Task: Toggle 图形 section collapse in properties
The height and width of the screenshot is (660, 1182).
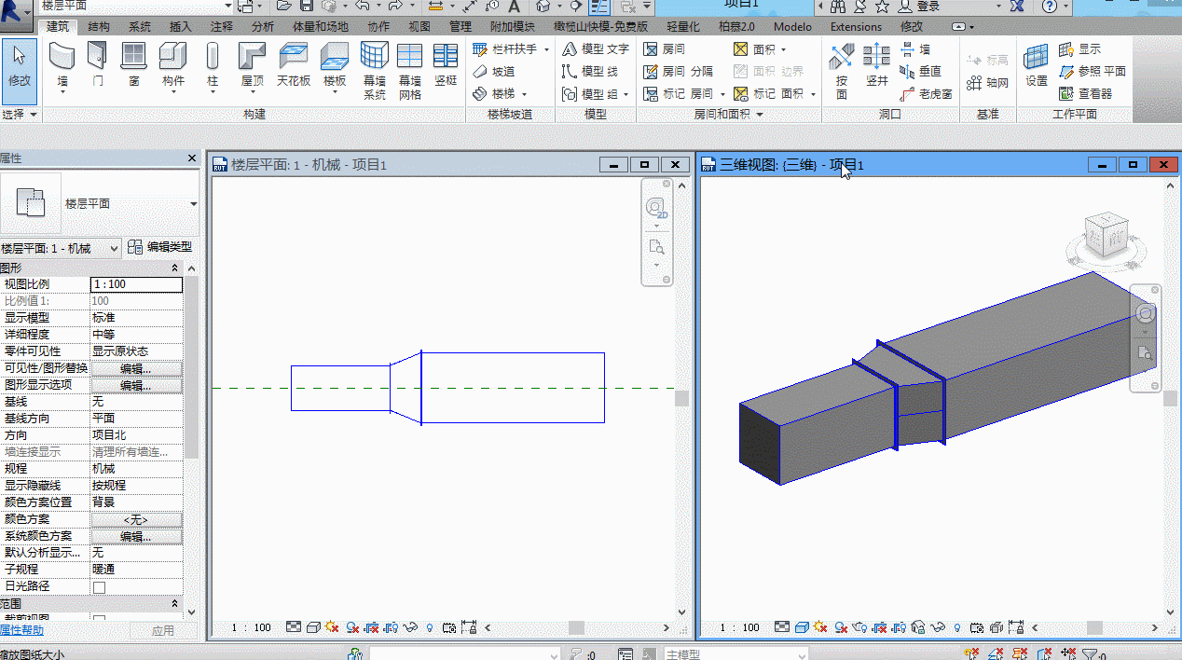Action: point(174,268)
